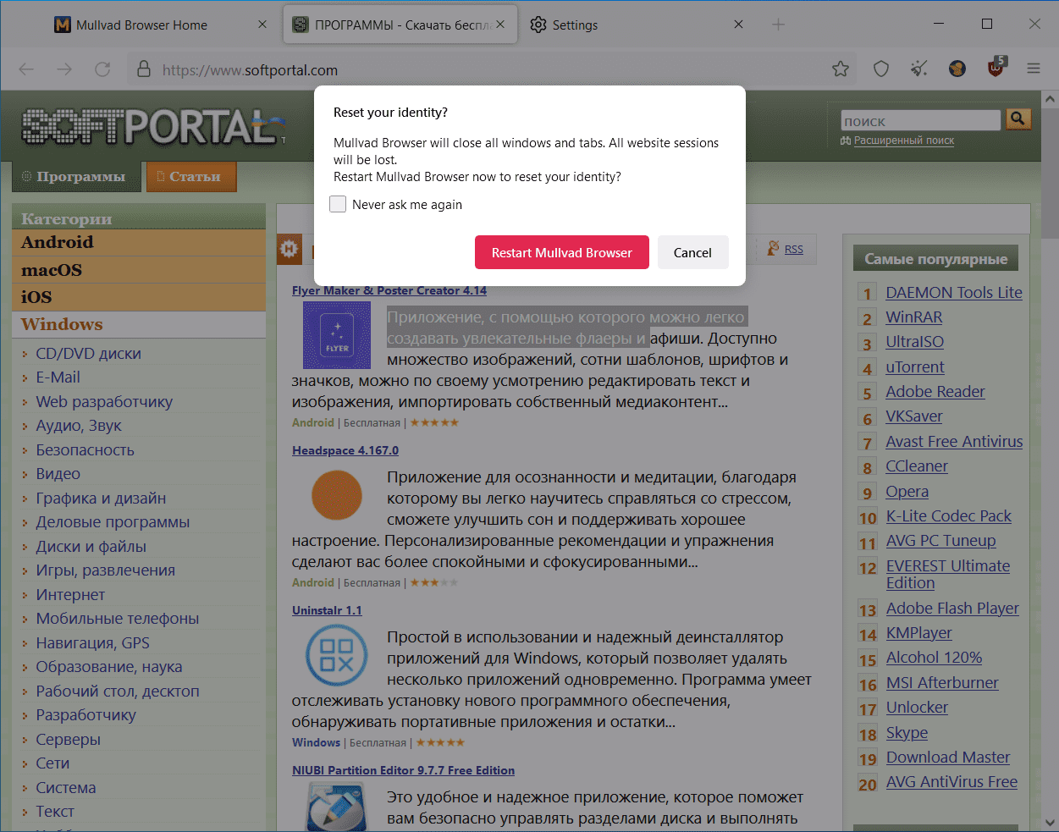Open the Игры, развлечения category

click(x=105, y=570)
